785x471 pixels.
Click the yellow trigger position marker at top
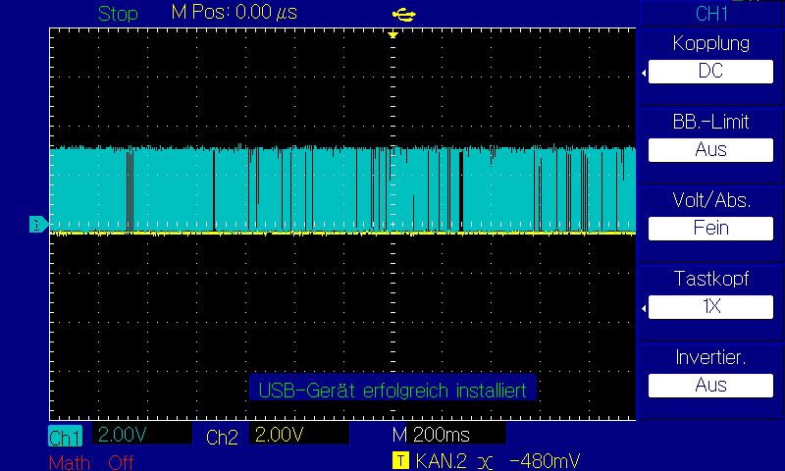pyautogui.click(x=393, y=34)
